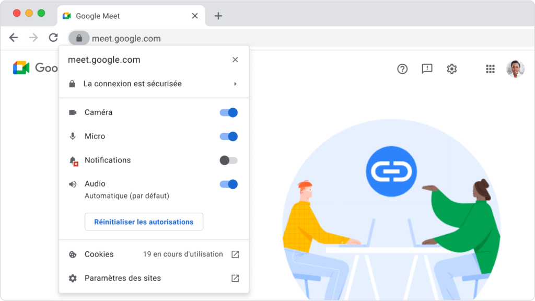This screenshot has height=301, width=535.
Task: Click the Google Meet tab favicon
Action: pos(67,16)
